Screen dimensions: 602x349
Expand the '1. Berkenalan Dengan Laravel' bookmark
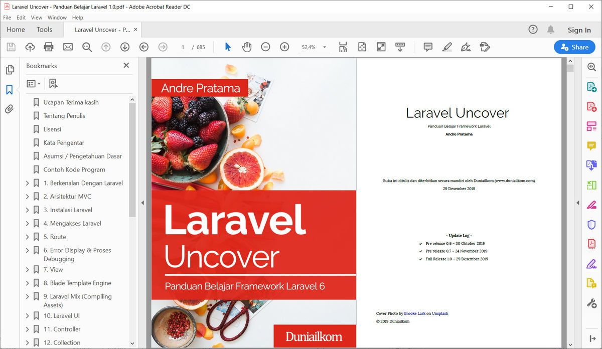[27, 183]
